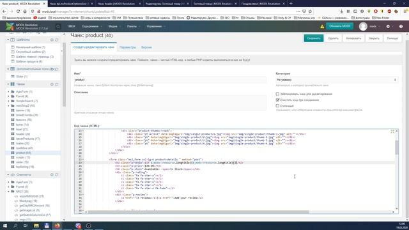Viewport: 409px width, 230px height.
Task: Open the browser downloads arrow icon
Action: [341, 11]
